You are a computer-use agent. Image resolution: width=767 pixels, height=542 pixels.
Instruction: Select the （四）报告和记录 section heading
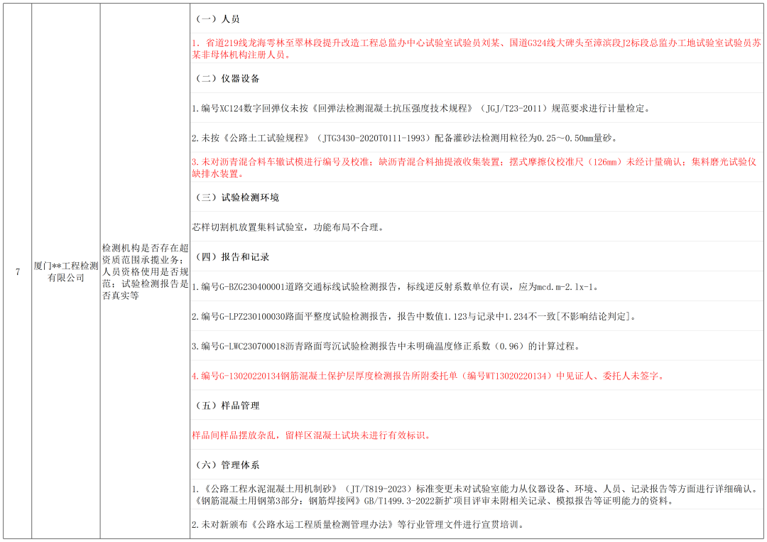(232, 257)
